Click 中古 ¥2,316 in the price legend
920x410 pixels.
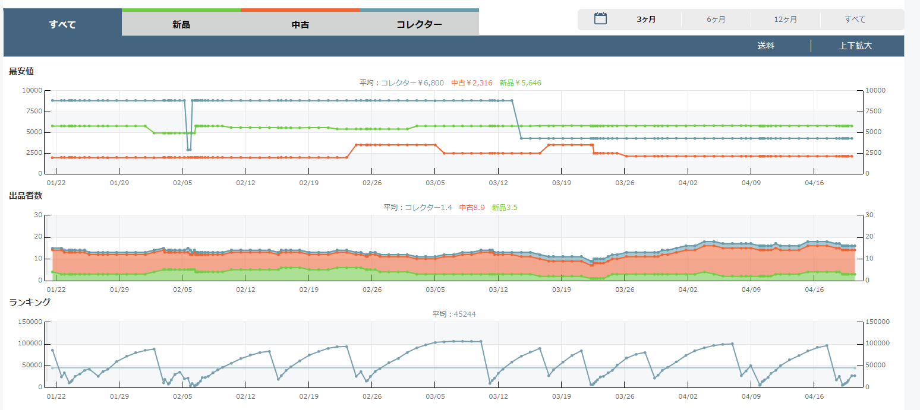point(471,83)
